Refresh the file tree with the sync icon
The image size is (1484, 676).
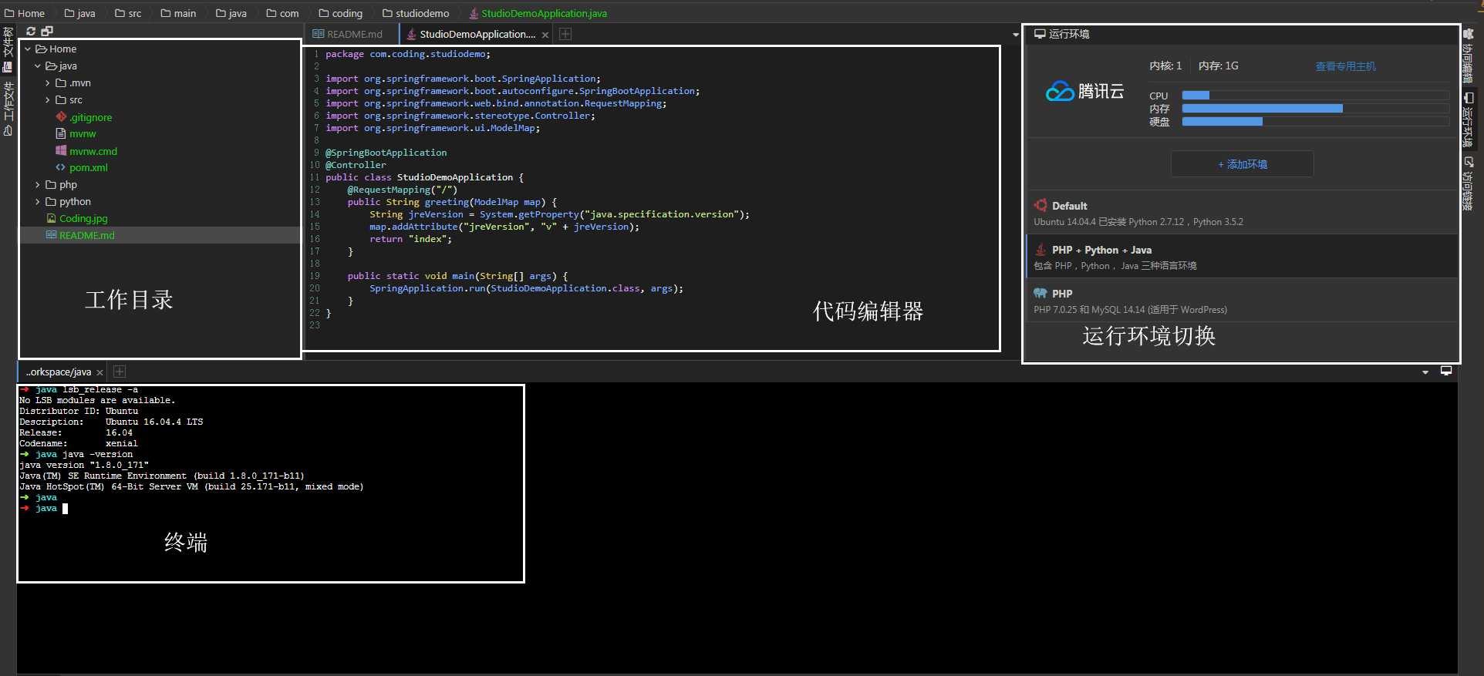[31, 31]
